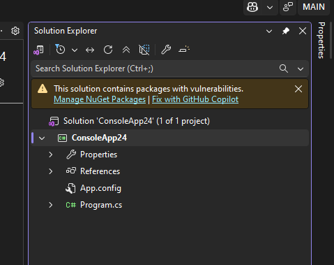Click the search magnifier icon
334x265 pixels.
tap(284, 69)
